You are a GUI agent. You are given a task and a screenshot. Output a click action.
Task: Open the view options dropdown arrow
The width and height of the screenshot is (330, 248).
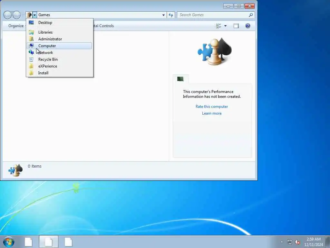tap(225, 26)
